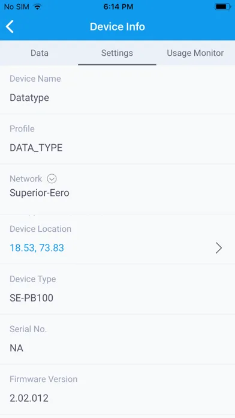
Task: Select the SE-PB100 device type row
Action: click(x=117, y=289)
